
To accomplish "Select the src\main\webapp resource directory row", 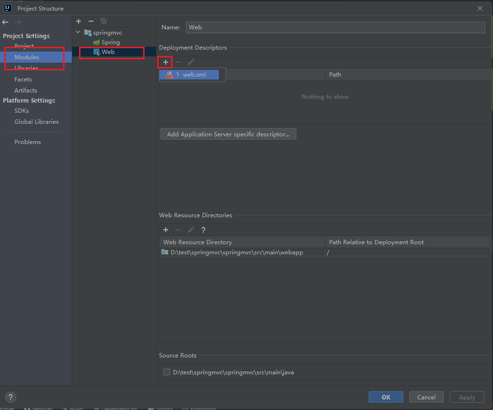I will tap(242, 252).
